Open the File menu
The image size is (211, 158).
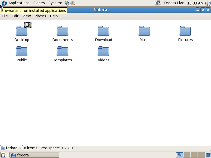[5, 16]
